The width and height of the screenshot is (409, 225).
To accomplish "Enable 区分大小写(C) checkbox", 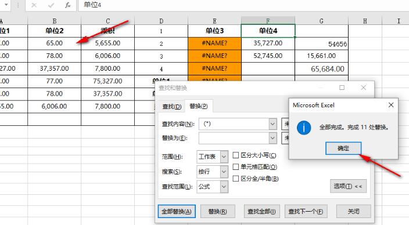I will 235,155.
